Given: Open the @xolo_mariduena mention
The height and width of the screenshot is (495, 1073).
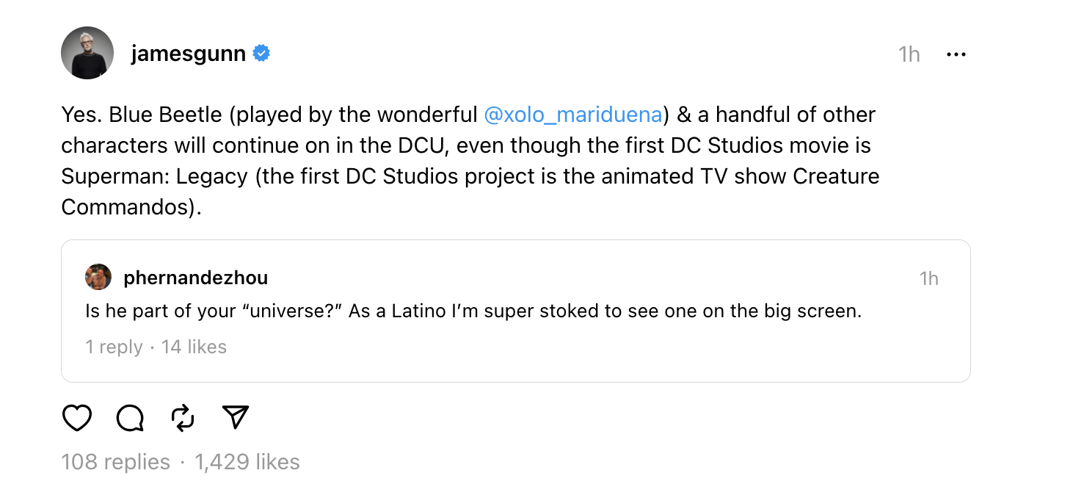Looking at the screenshot, I should [573, 115].
